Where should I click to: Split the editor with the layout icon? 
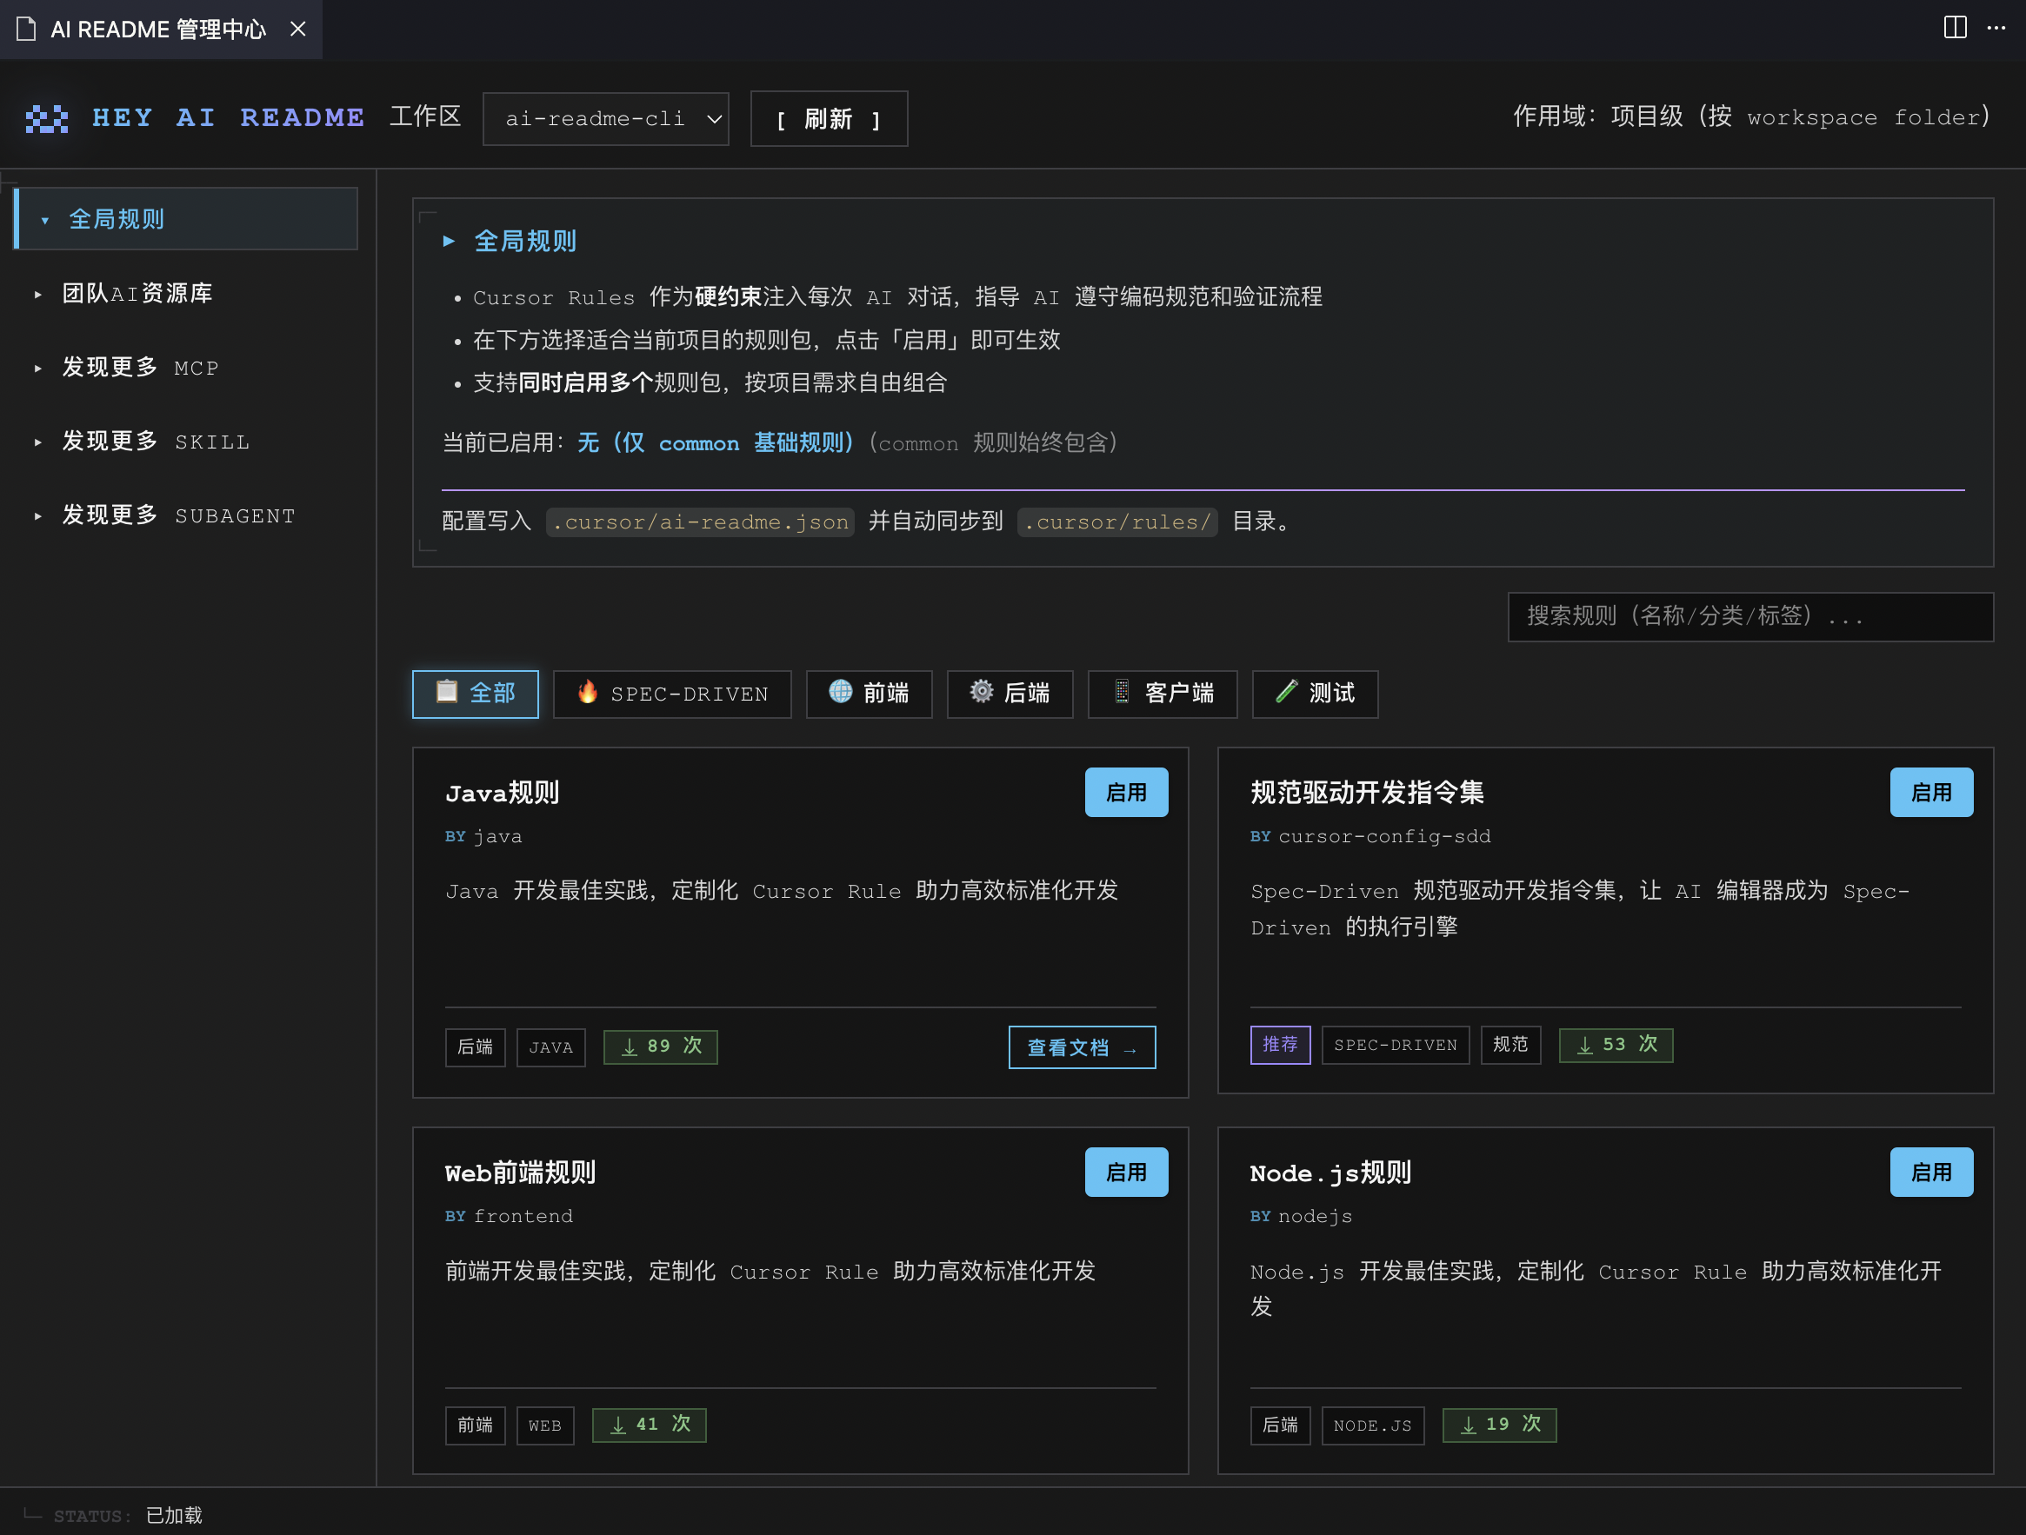tap(1955, 28)
